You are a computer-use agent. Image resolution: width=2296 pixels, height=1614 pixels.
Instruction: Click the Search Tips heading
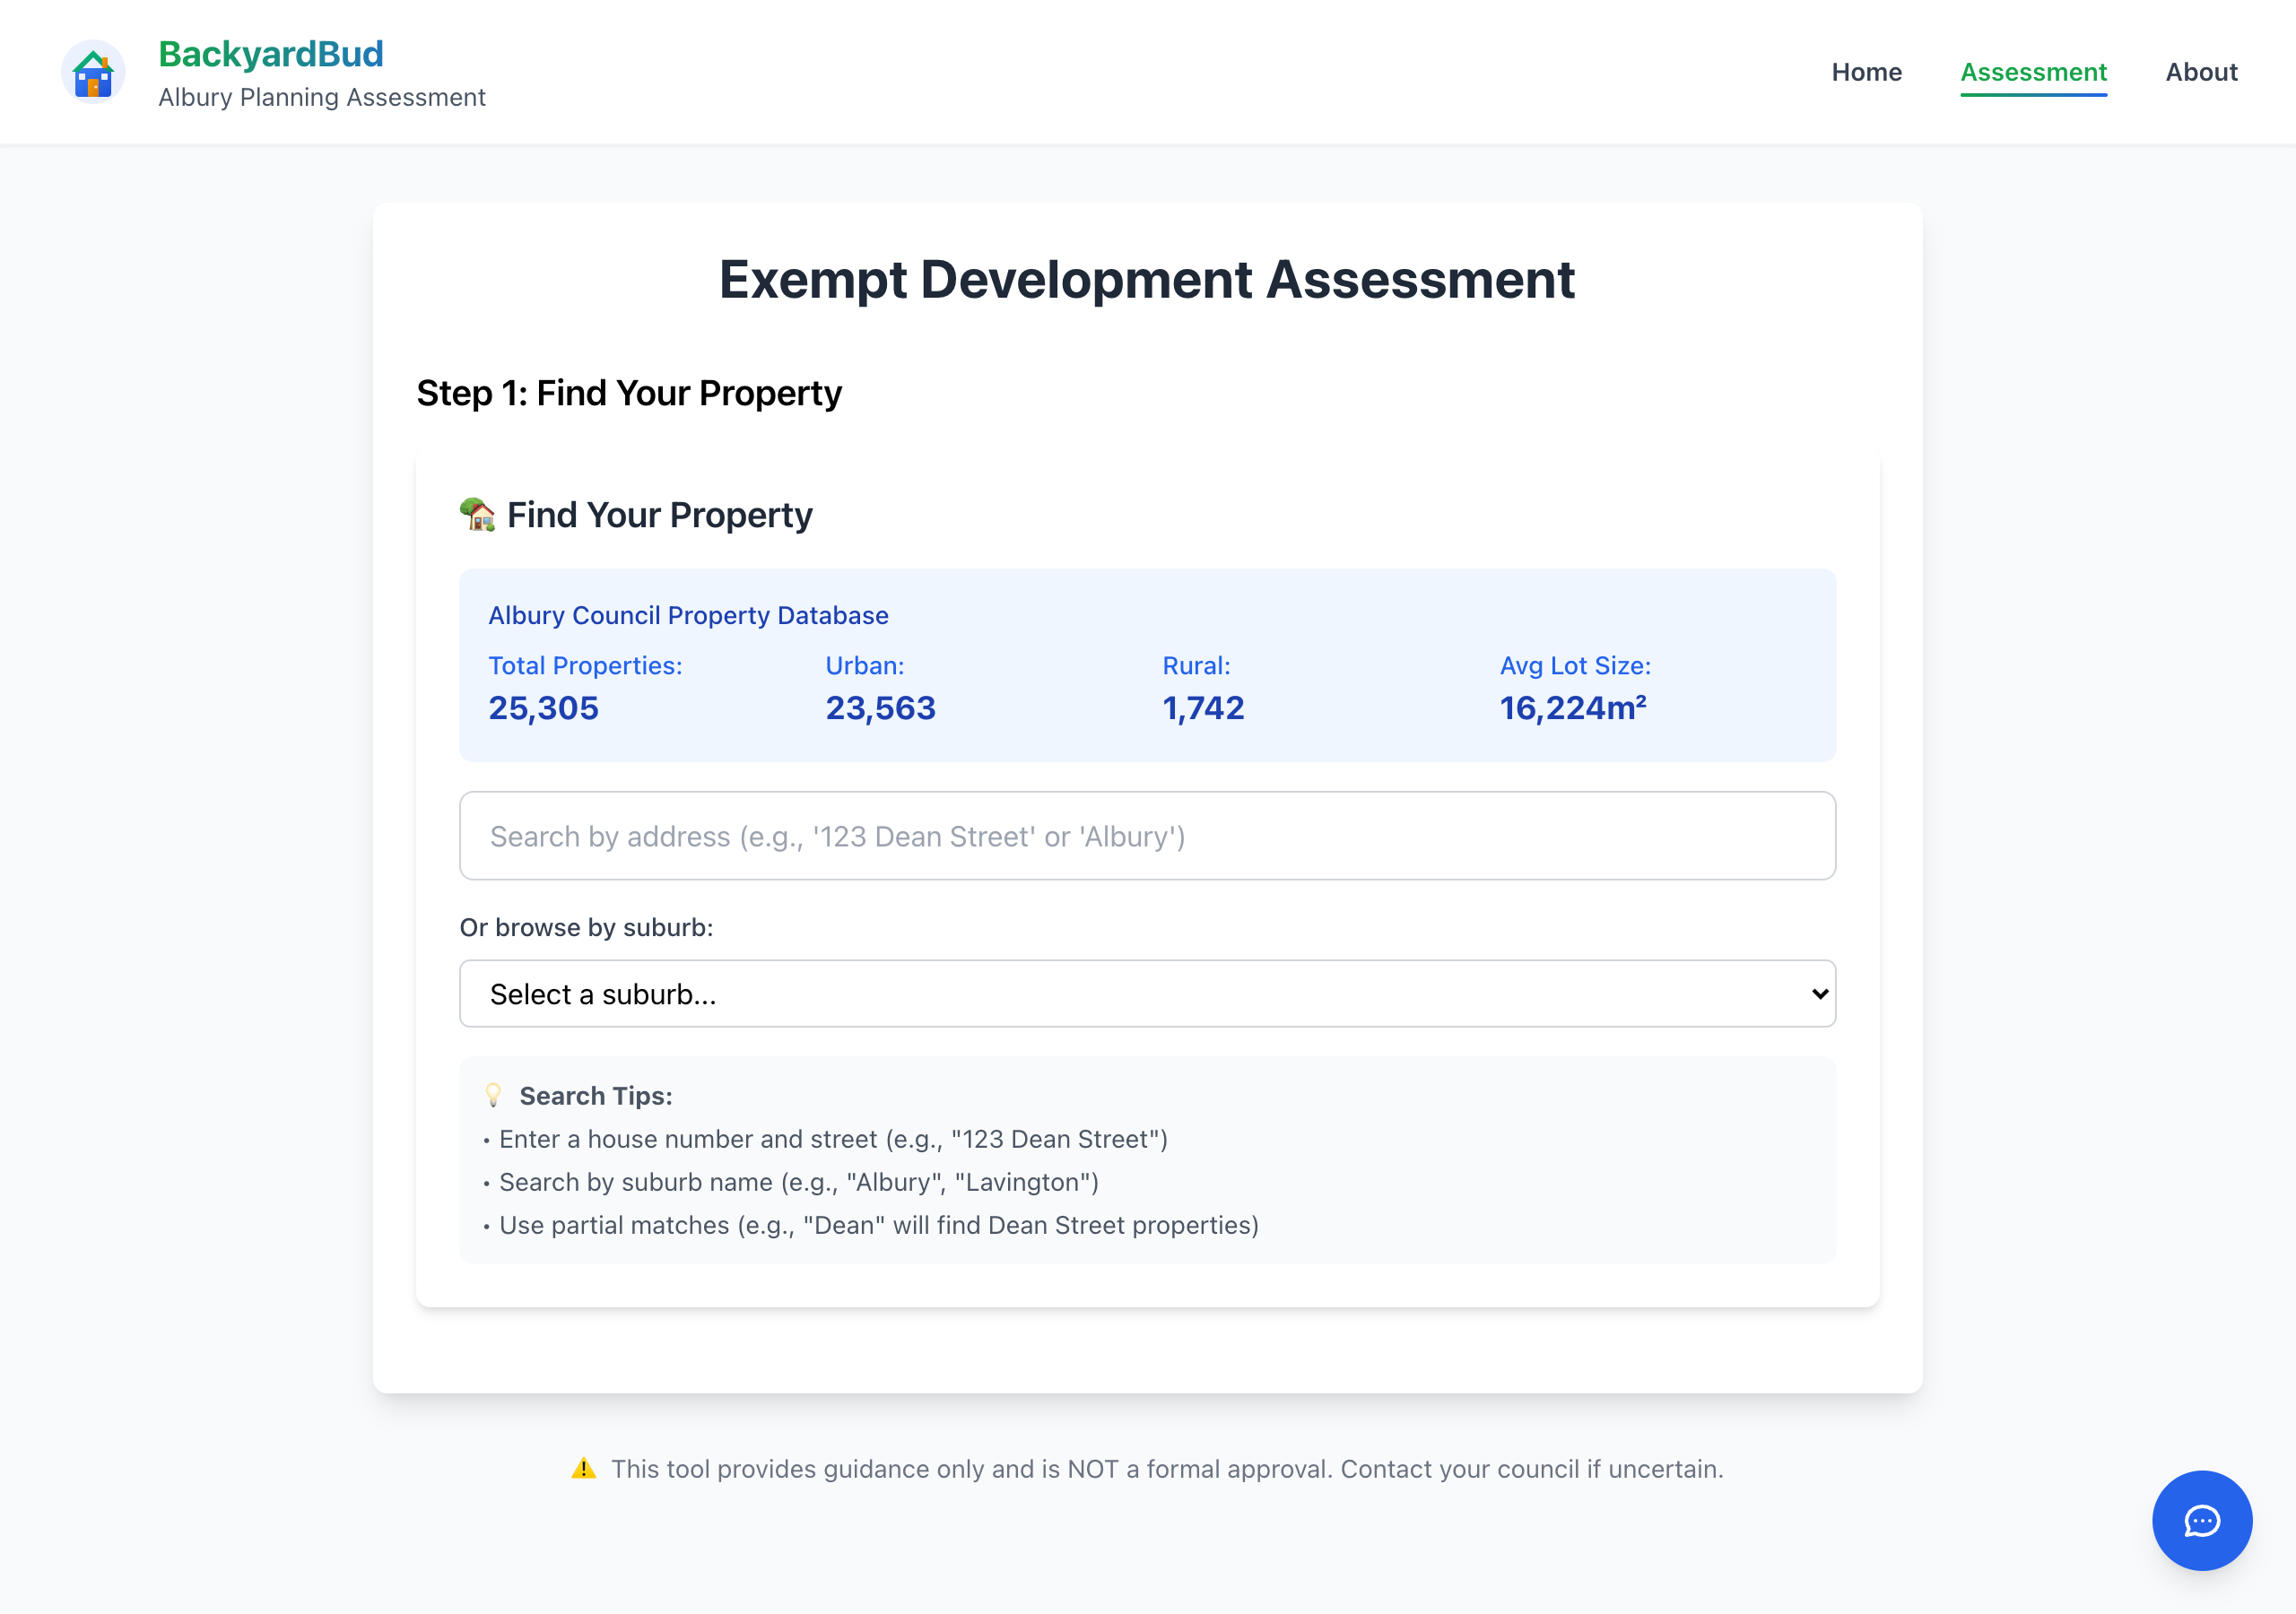tap(596, 1096)
